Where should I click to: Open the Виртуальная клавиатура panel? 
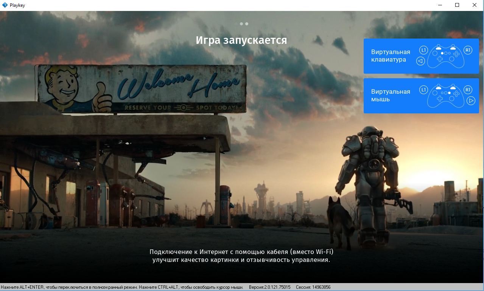click(421, 56)
